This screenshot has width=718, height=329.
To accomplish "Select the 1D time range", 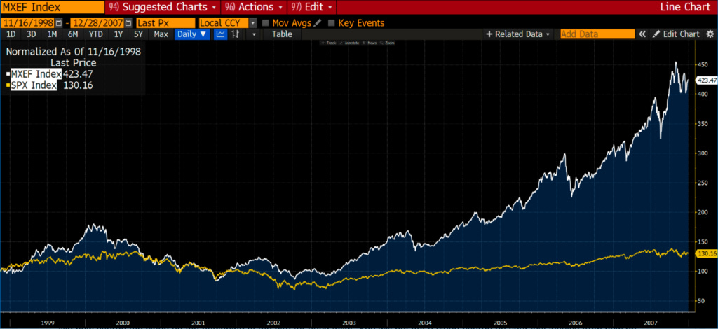I will pyautogui.click(x=11, y=34).
